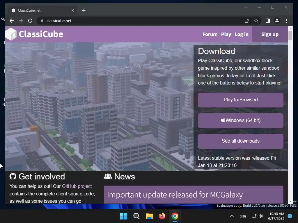Open File Explorer from taskbar
The image size is (298, 223).
149,216
